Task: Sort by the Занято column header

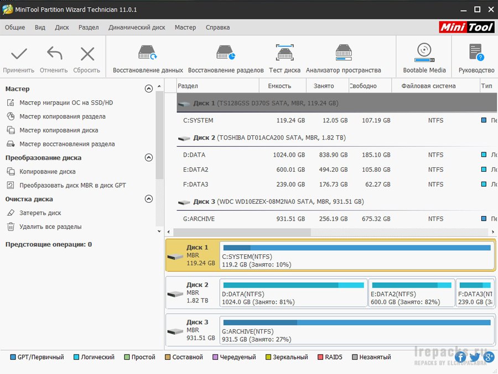Action: coord(328,86)
